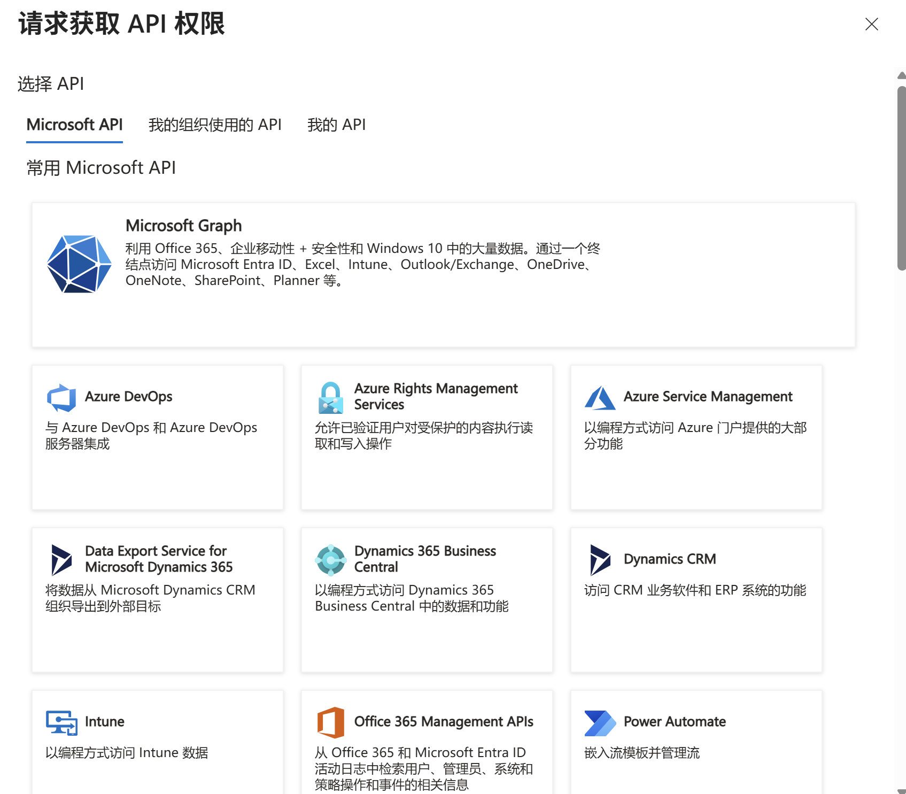Choose the Microsoft Graph title

point(183,226)
